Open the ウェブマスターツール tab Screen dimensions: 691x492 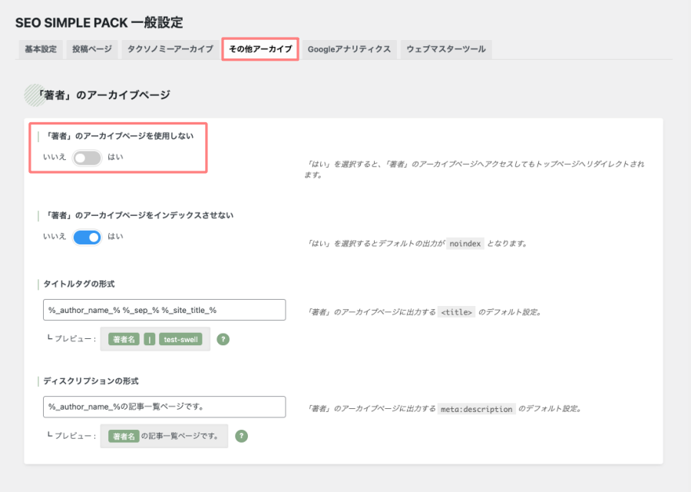tap(445, 49)
